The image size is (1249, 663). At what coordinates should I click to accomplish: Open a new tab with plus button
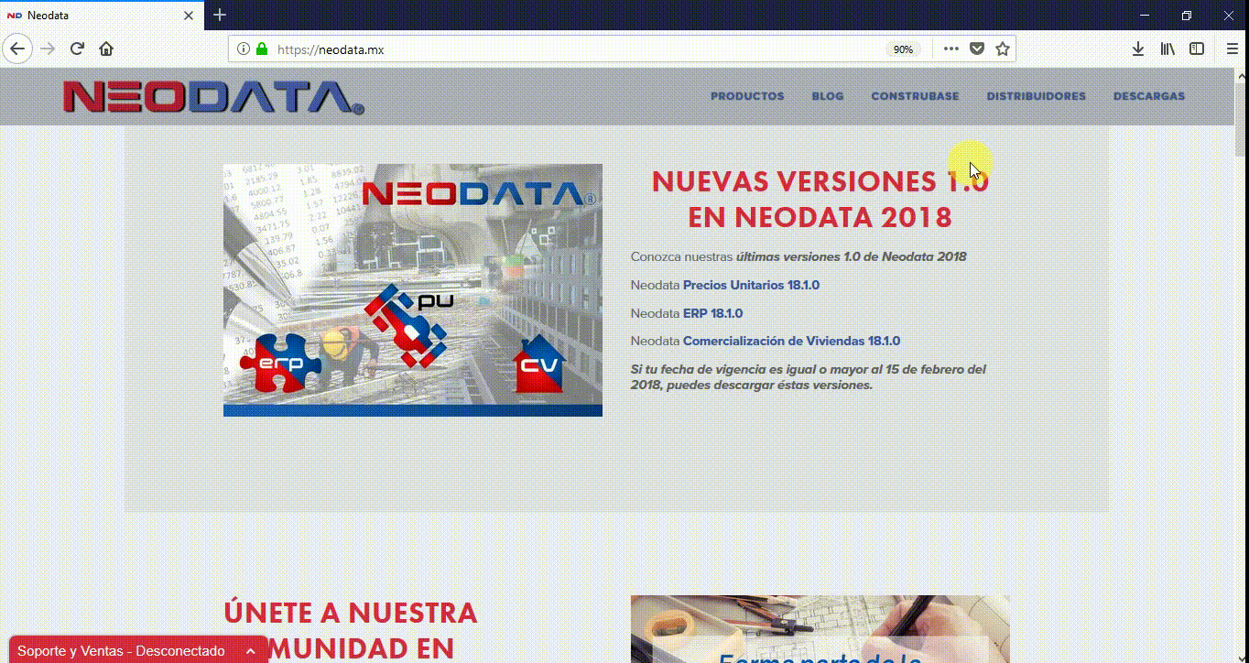point(220,16)
